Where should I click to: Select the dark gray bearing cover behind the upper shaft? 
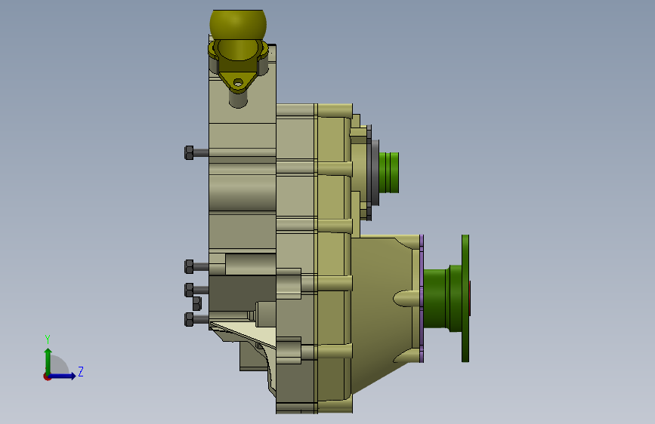pyautogui.click(x=374, y=173)
